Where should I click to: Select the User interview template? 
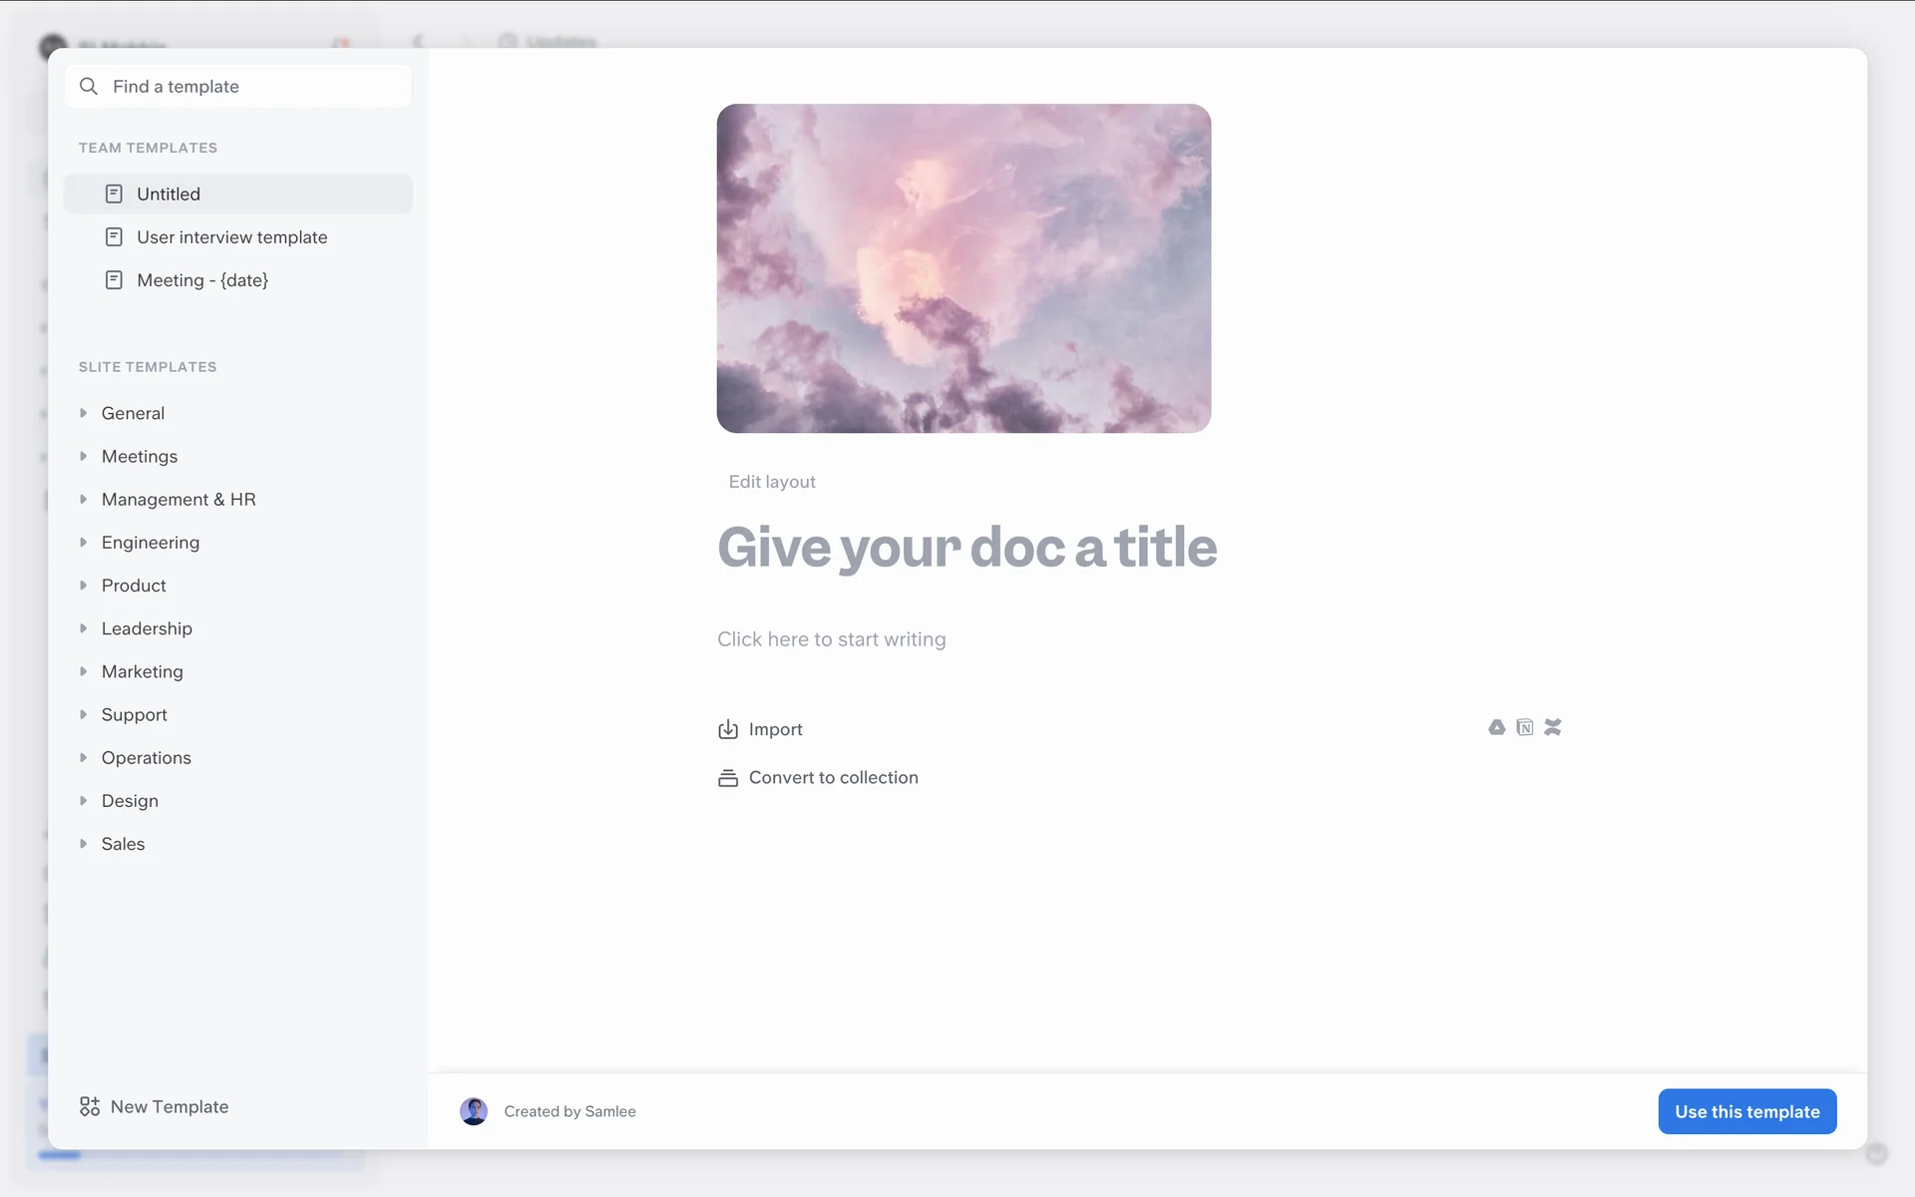click(x=231, y=237)
